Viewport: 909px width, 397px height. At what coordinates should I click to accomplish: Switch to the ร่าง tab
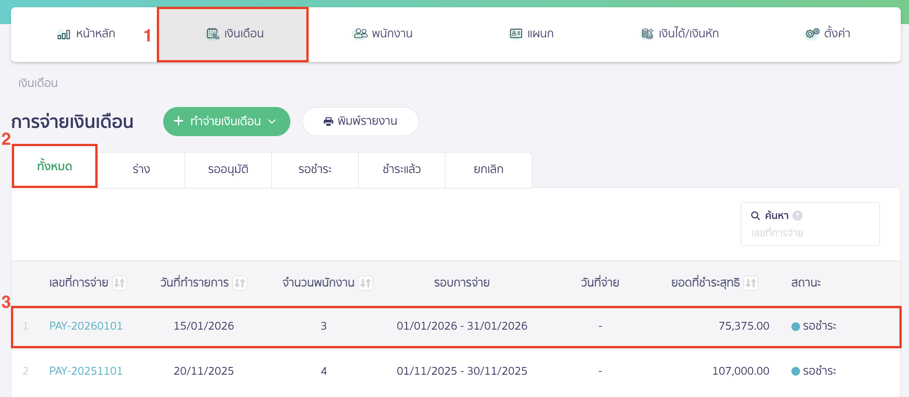[141, 169]
